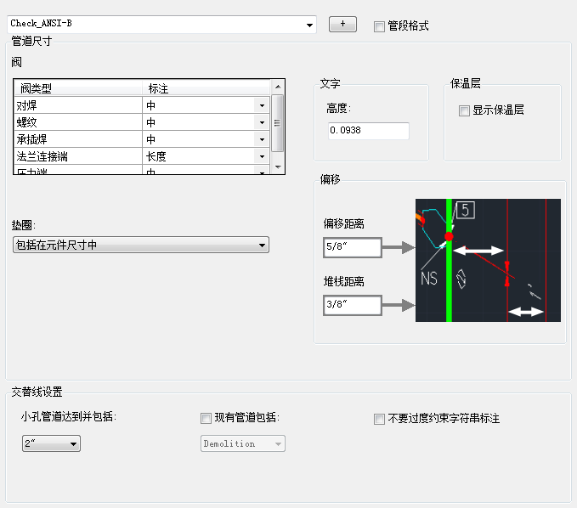Click the 文字 高度 field showing 0.0938
577x508 pixels.
coord(368,131)
